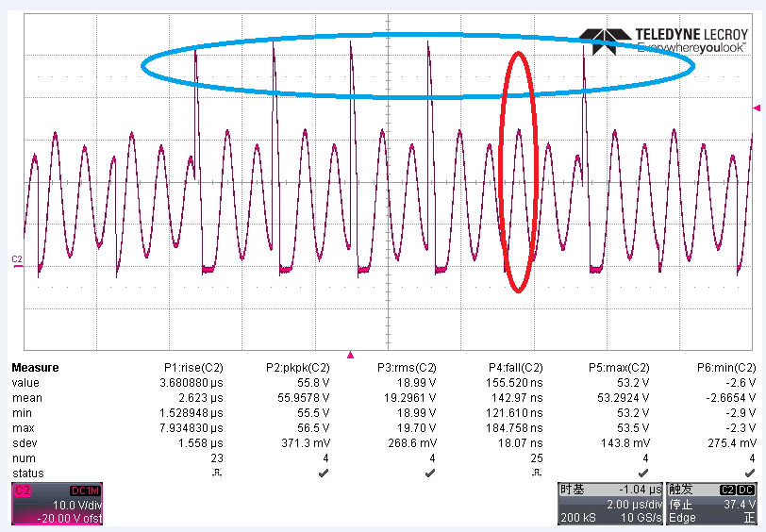Click the DC coupling badge in trigger box
Image resolution: width=766 pixels, height=532 pixels.
pos(746,490)
